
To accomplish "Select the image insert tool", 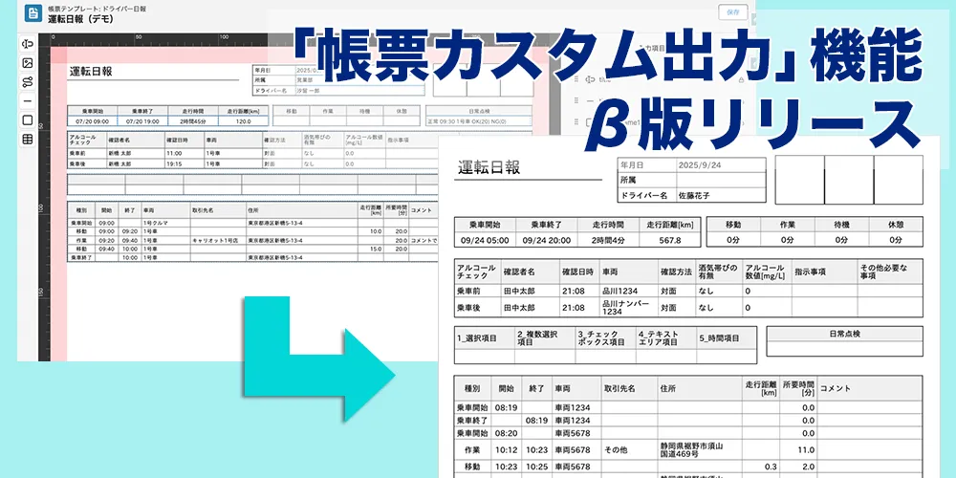I will coord(27,63).
